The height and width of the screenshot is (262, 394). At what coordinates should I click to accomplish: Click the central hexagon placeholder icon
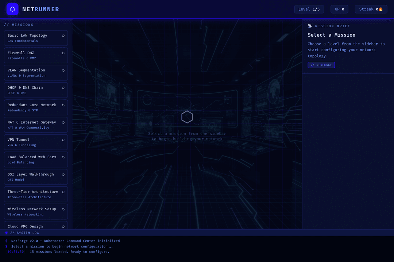(x=187, y=117)
